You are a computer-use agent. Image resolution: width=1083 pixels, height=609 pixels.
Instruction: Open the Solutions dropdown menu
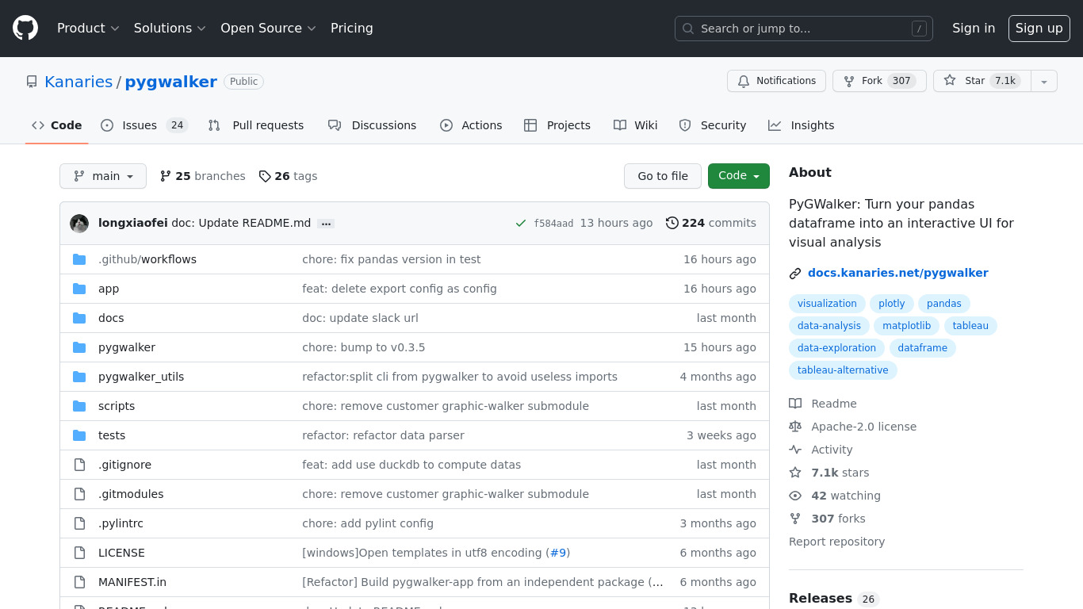tap(170, 29)
